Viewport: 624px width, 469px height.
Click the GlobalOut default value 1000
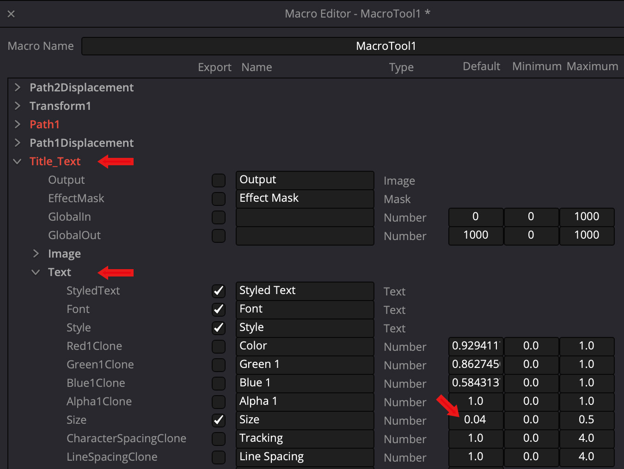475,235
